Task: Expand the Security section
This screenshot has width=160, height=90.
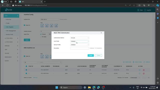Action: 11,53
